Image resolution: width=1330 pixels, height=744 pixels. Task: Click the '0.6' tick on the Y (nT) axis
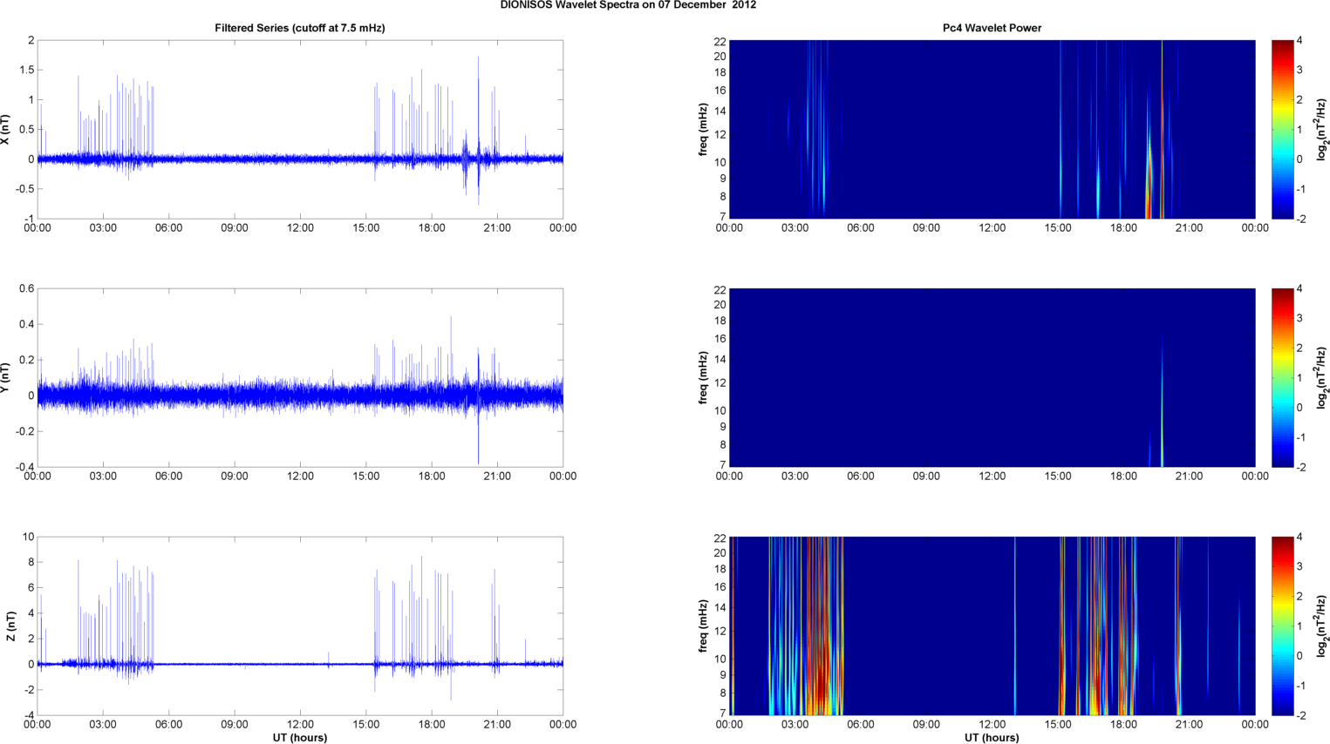tap(26, 288)
